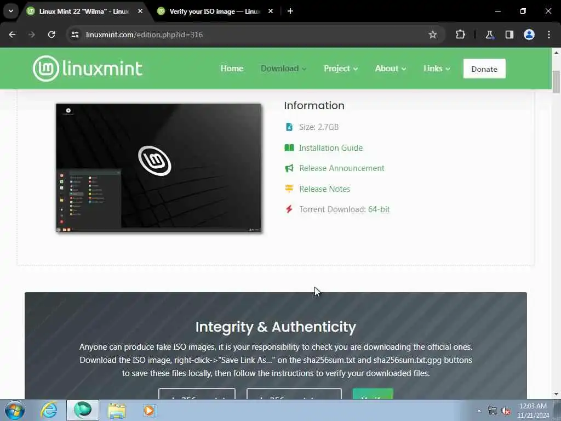Expand the Download menu
This screenshot has width=561, height=421.
pos(283,69)
